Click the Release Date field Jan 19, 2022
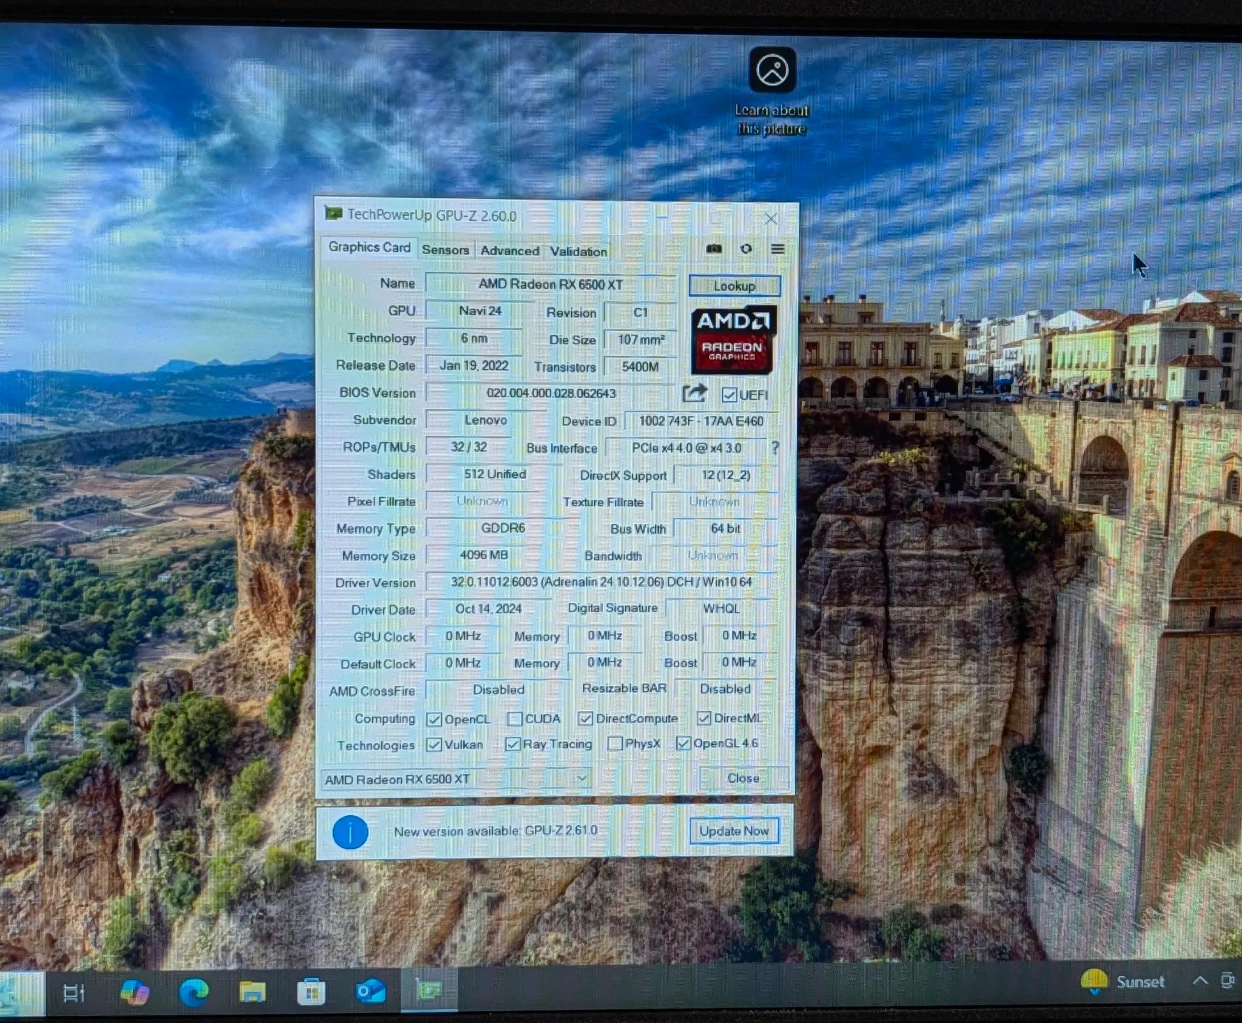Image resolution: width=1242 pixels, height=1023 pixels. (x=474, y=366)
